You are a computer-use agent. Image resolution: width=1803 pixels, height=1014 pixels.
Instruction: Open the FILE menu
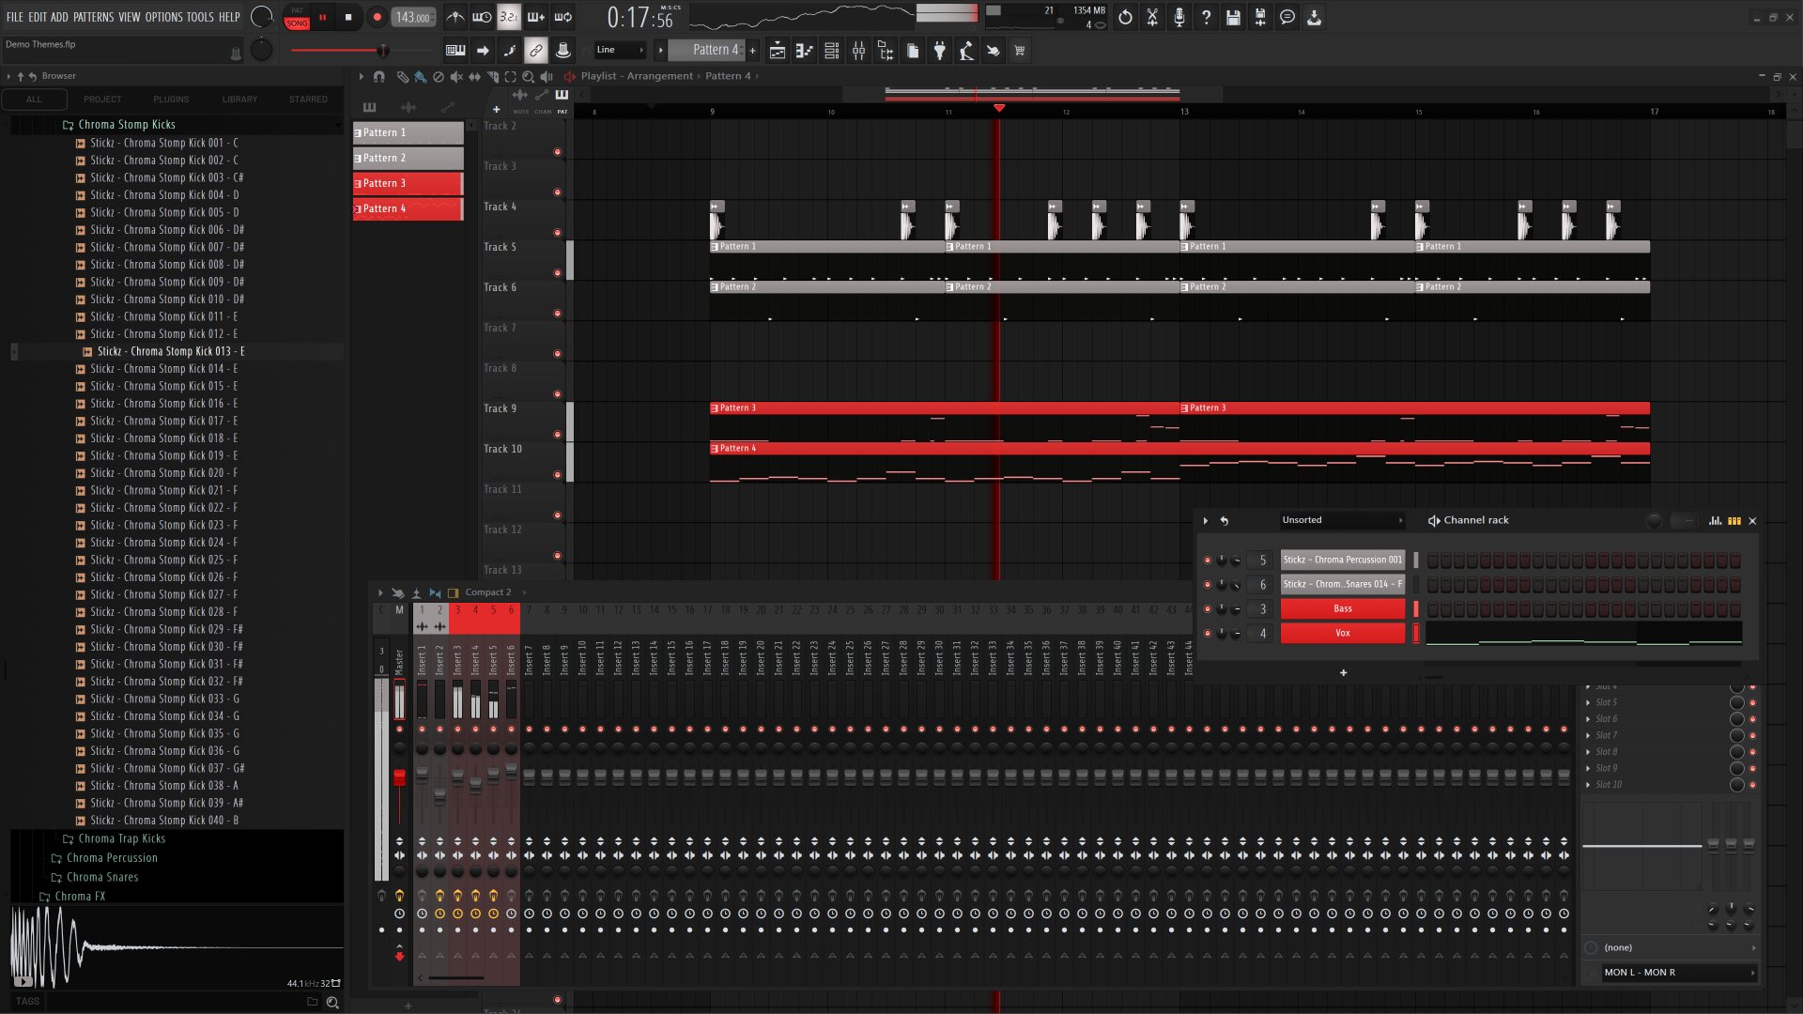[15, 17]
